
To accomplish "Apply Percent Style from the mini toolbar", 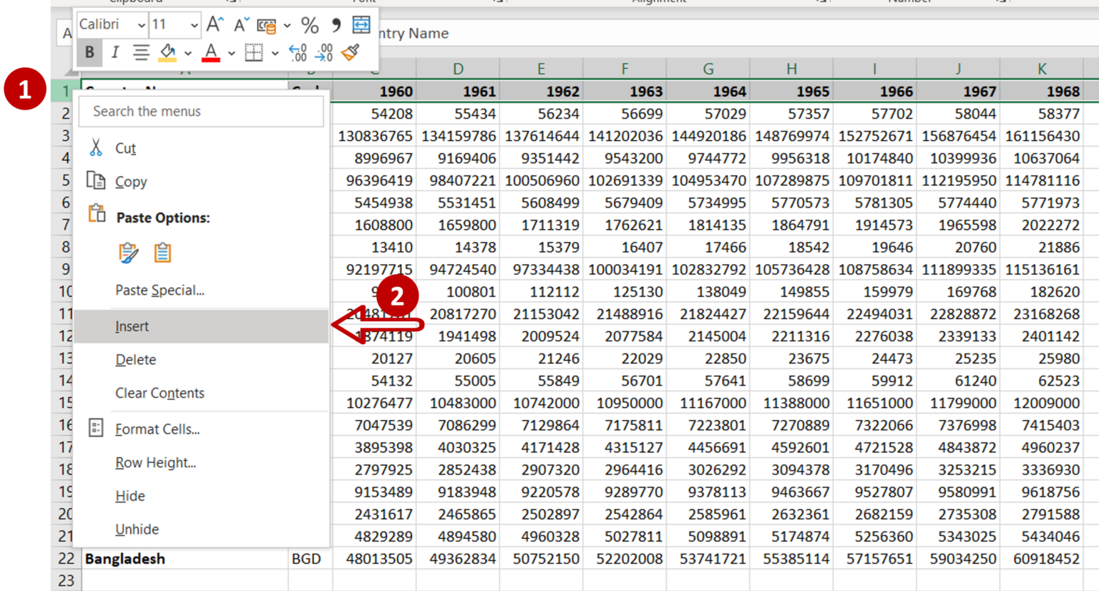I will point(309,25).
